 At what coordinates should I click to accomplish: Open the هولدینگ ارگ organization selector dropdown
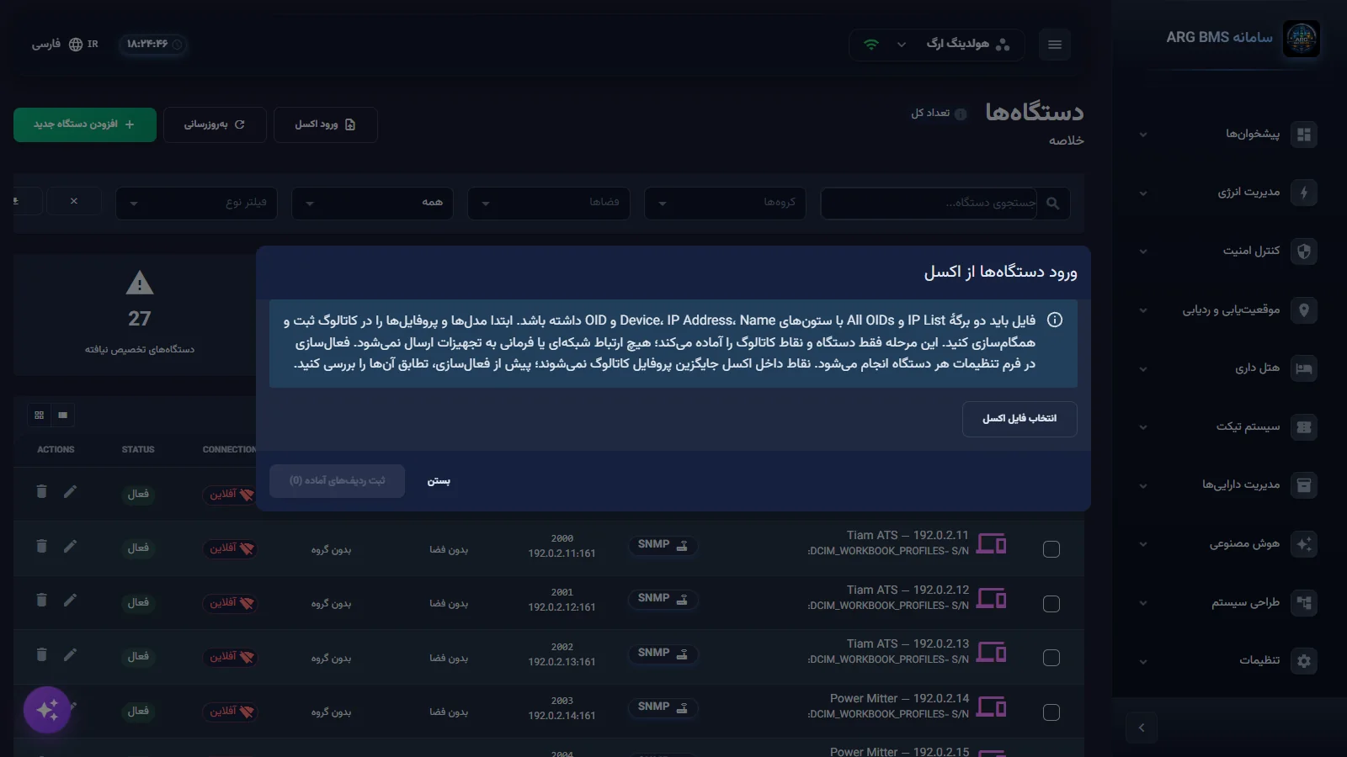[x=936, y=45]
